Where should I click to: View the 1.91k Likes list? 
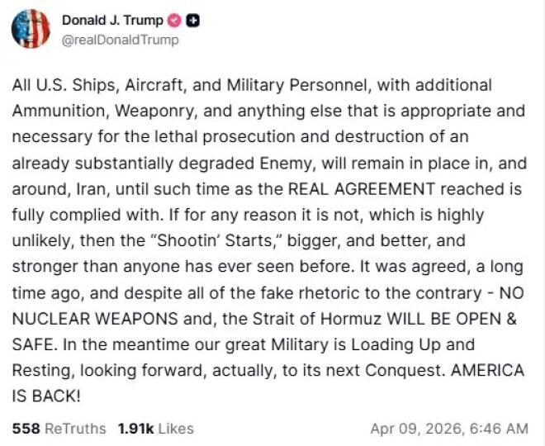tap(155, 428)
